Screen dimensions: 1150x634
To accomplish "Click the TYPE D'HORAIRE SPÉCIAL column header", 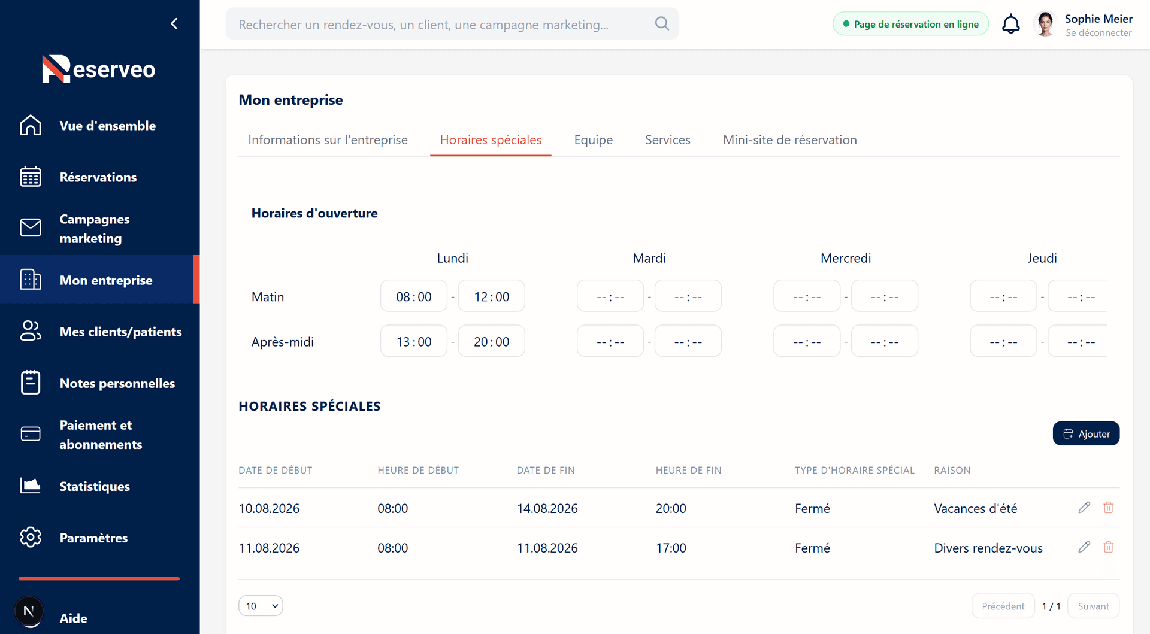I will coord(855,470).
